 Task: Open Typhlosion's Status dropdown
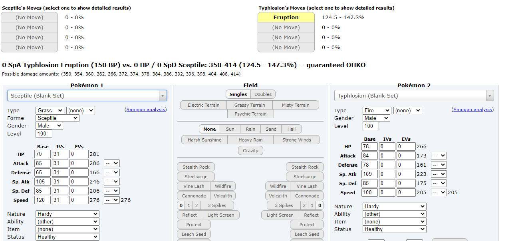(395, 229)
